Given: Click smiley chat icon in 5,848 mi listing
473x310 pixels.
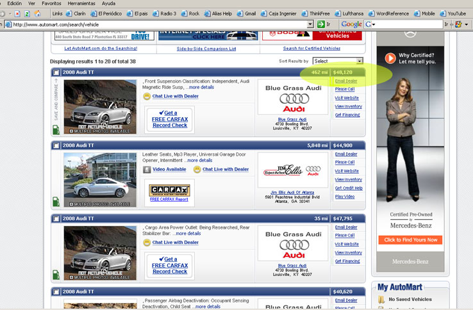Looking at the screenshot, I should 197,170.
